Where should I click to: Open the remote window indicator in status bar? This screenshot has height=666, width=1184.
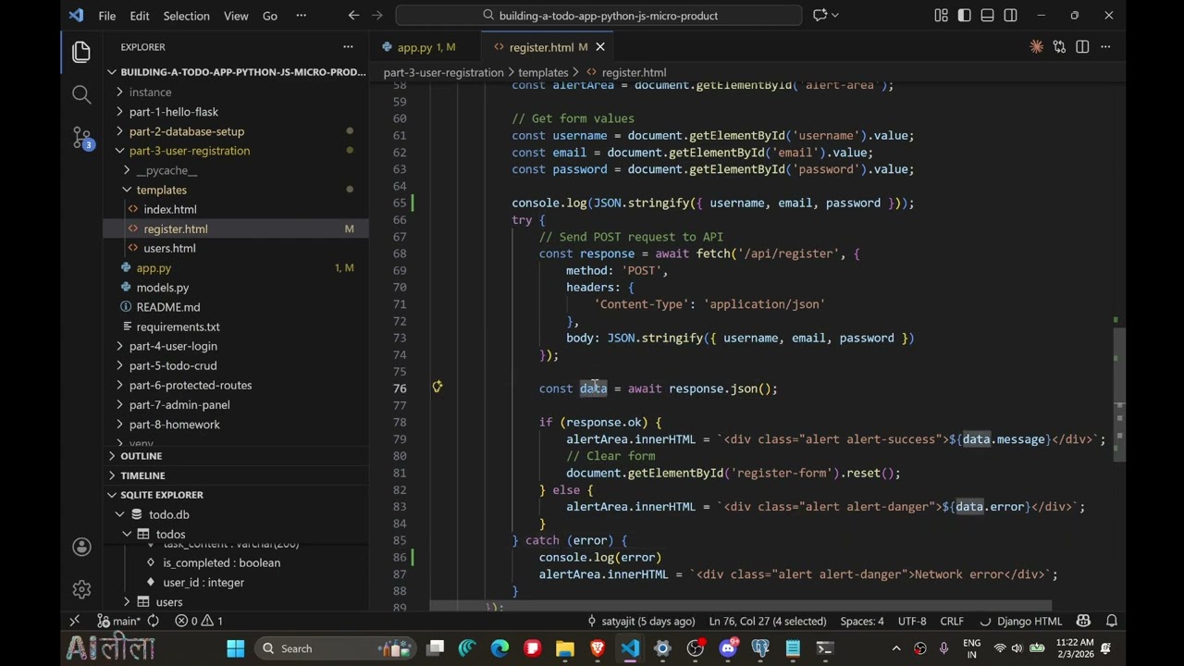75,622
